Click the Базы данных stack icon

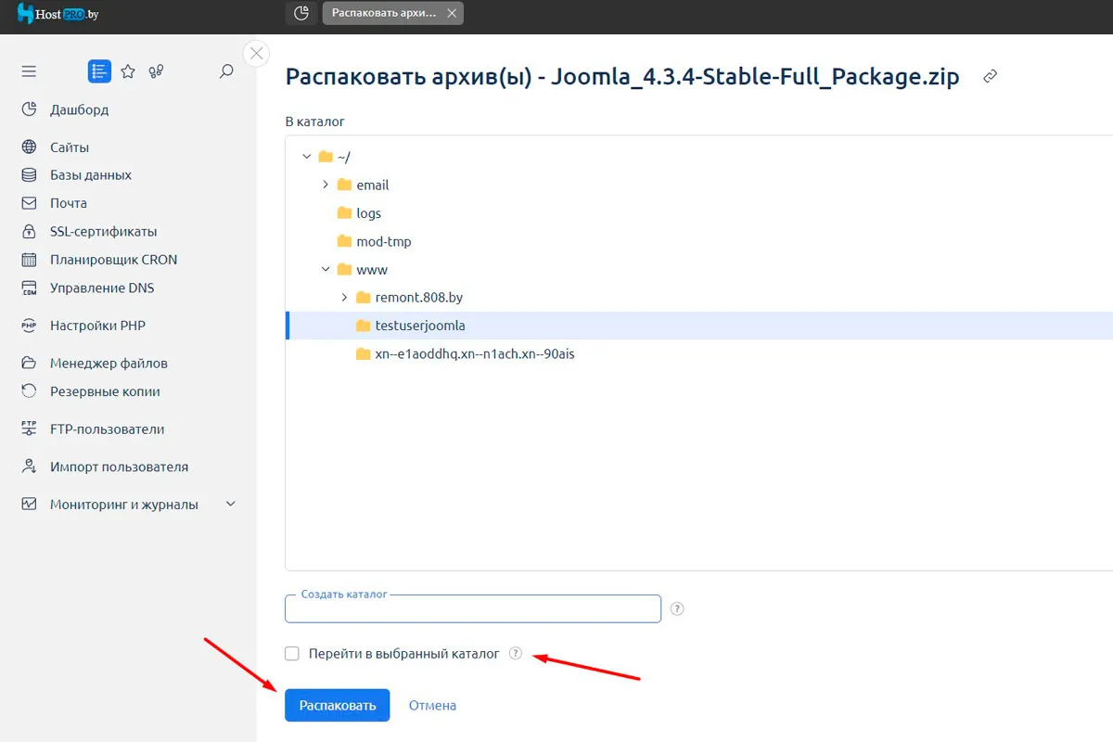coord(30,175)
